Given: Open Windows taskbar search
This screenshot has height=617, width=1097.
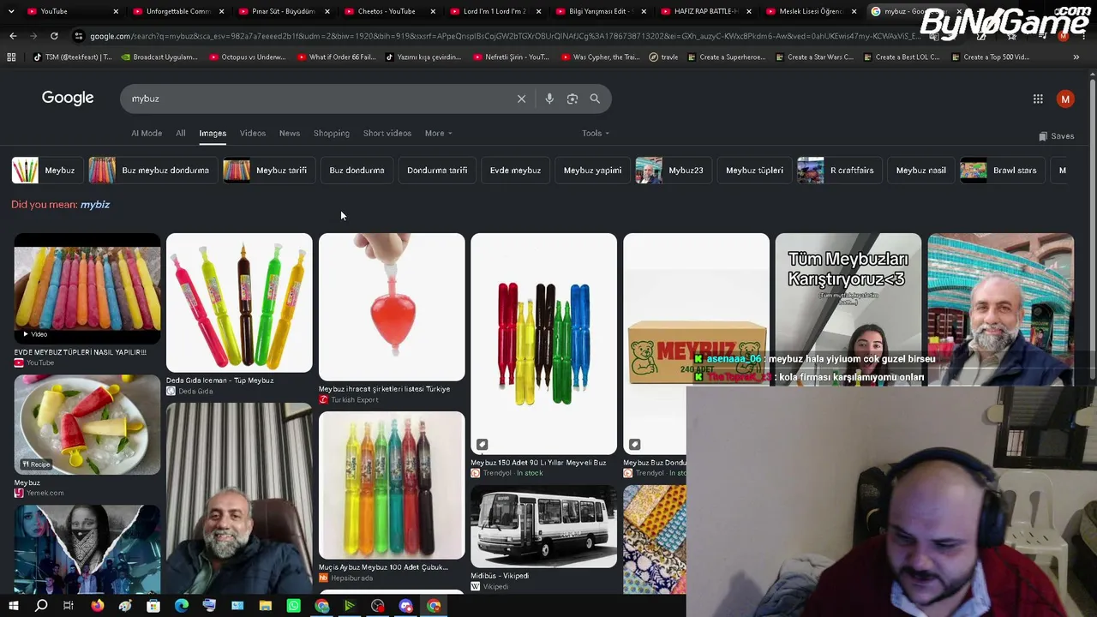Looking at the screenshot, I should pyautogui.click(x=41, y=606).
